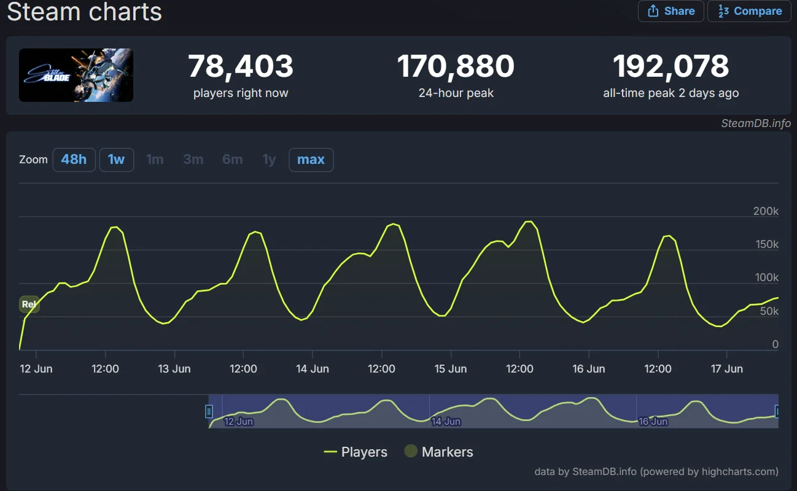The image size is (797, 491).
Task: Open the Stellar Blade game thumbnail
Action: 76,75
